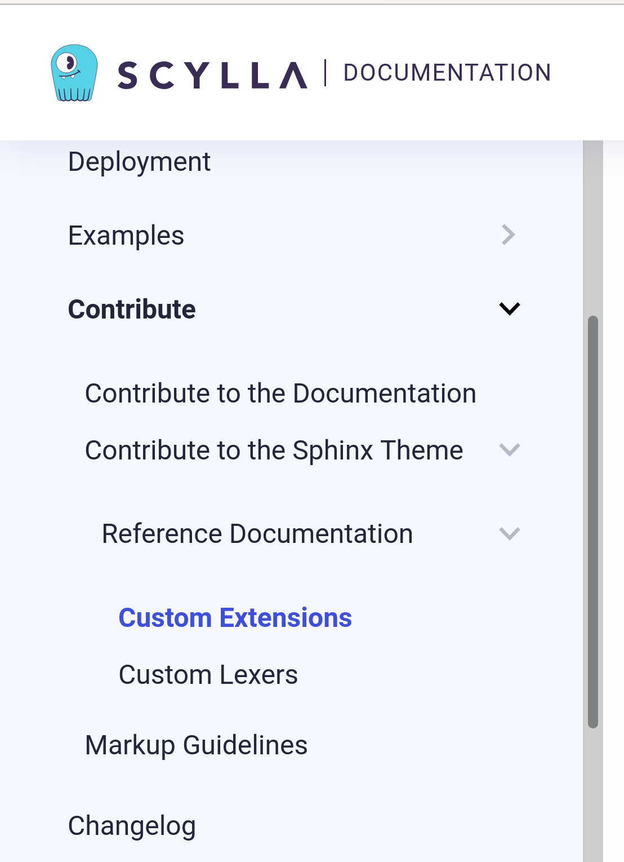Expand the Contribute to the Sphinx Theme chevron
This screenshot has height=862, width=624.
click(510, 449)
